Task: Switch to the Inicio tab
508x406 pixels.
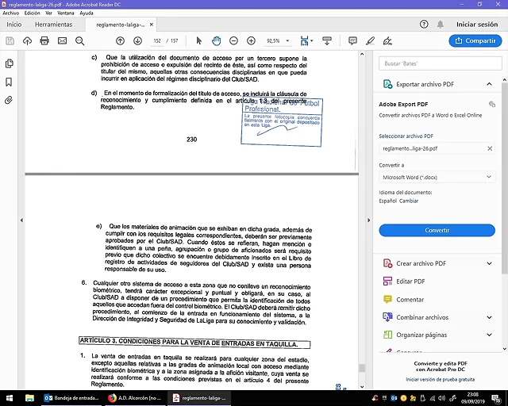Action: click(14, 25)
